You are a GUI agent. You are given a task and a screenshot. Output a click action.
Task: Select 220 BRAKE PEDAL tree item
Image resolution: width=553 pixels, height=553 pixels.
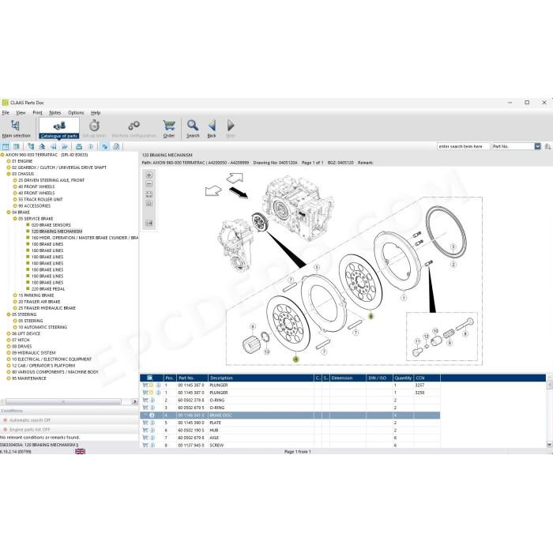coord(48,289)
